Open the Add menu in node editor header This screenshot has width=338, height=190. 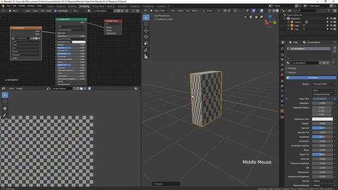43,11
